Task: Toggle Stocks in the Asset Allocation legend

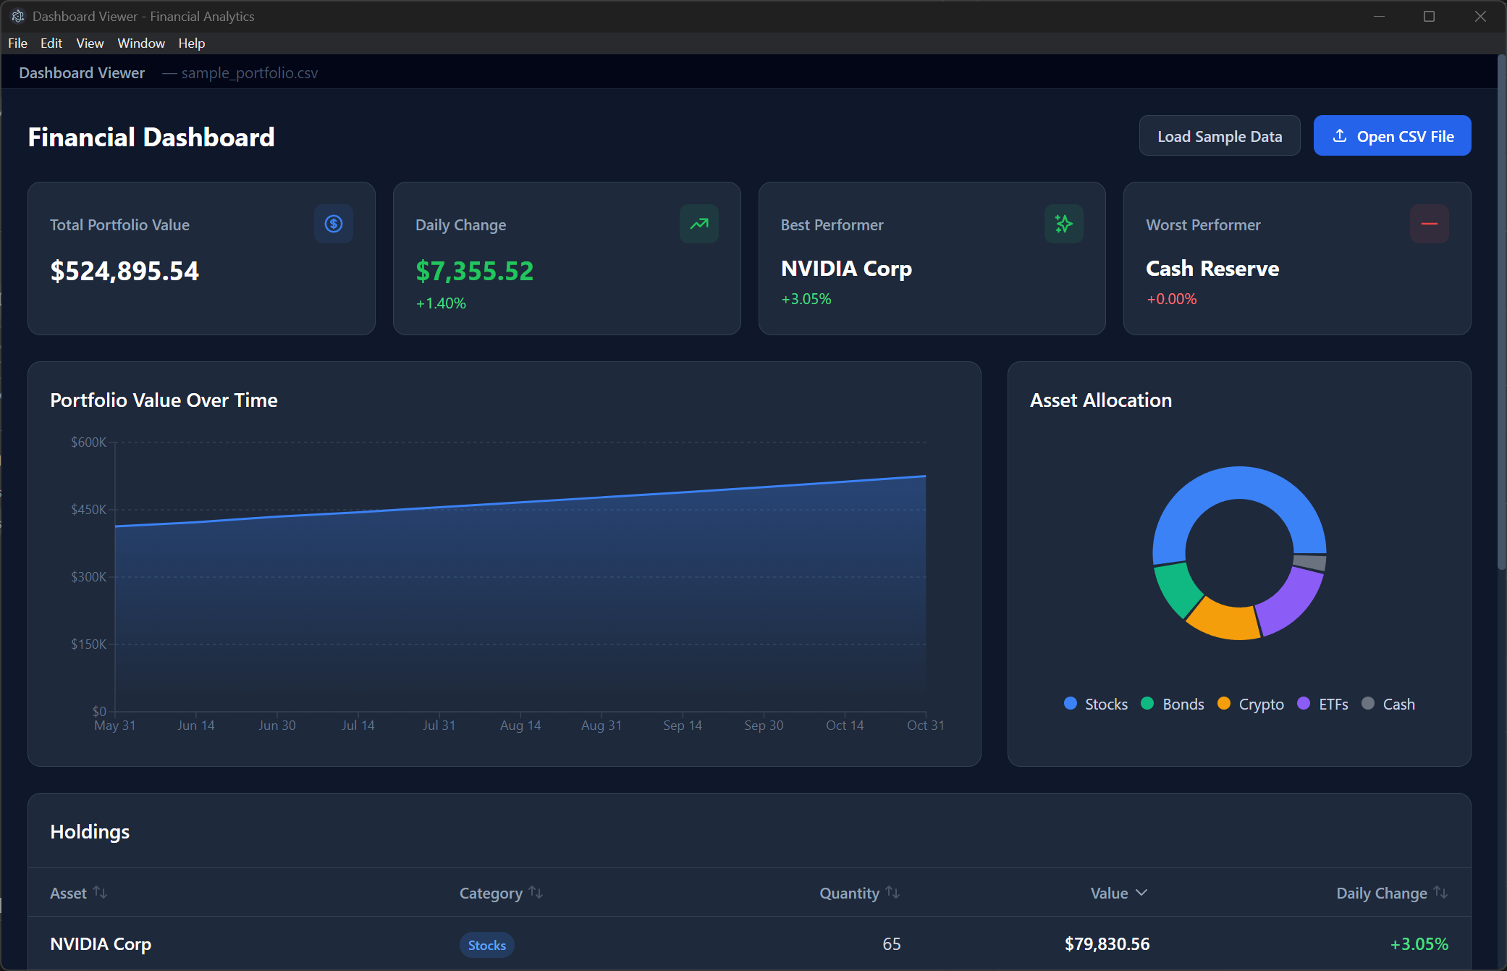Action: tap(1095, 703)
